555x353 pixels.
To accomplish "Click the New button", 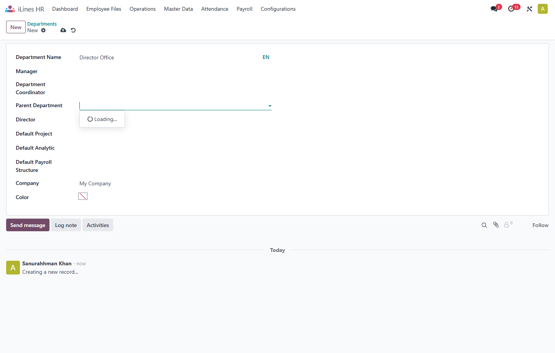I will point(16,27).
